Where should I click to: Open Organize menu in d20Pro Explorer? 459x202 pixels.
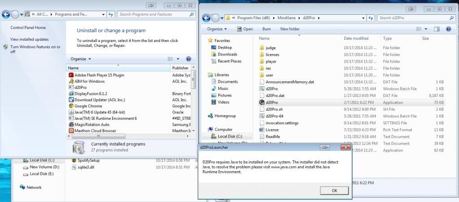click(x=217, y=29)
